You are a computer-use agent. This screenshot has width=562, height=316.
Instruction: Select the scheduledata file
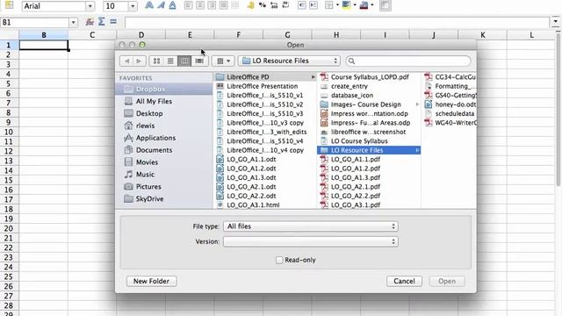point(450,113)
